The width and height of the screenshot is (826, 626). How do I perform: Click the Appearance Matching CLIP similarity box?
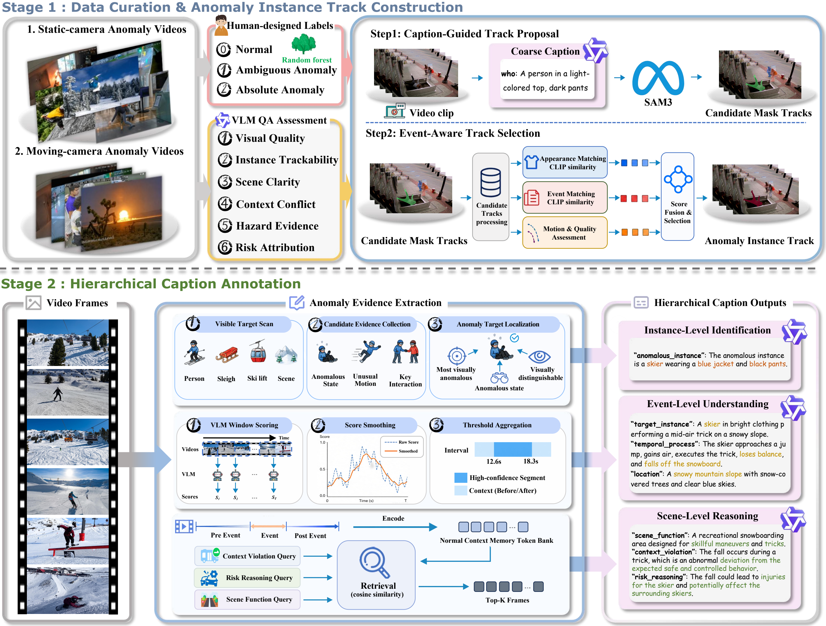click(565, 163)
